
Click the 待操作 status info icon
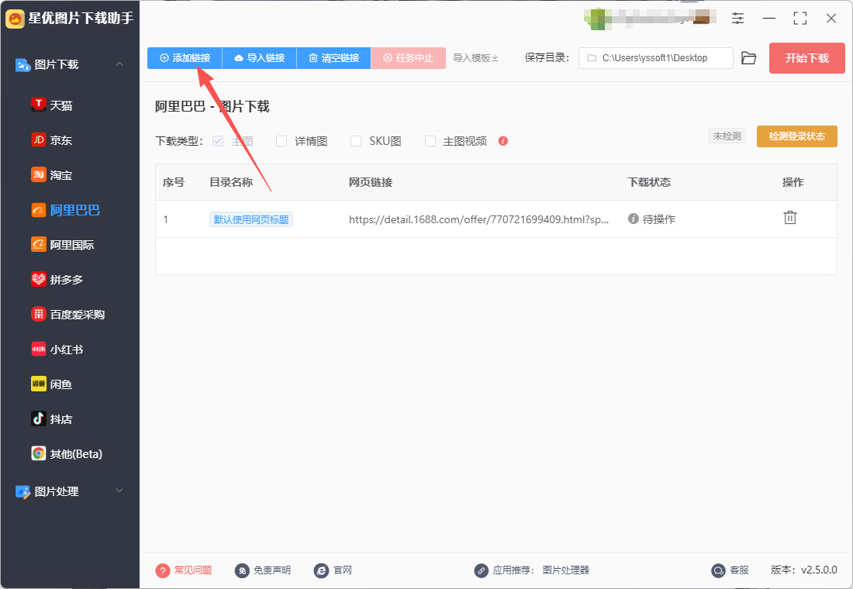tap(634, 219)
